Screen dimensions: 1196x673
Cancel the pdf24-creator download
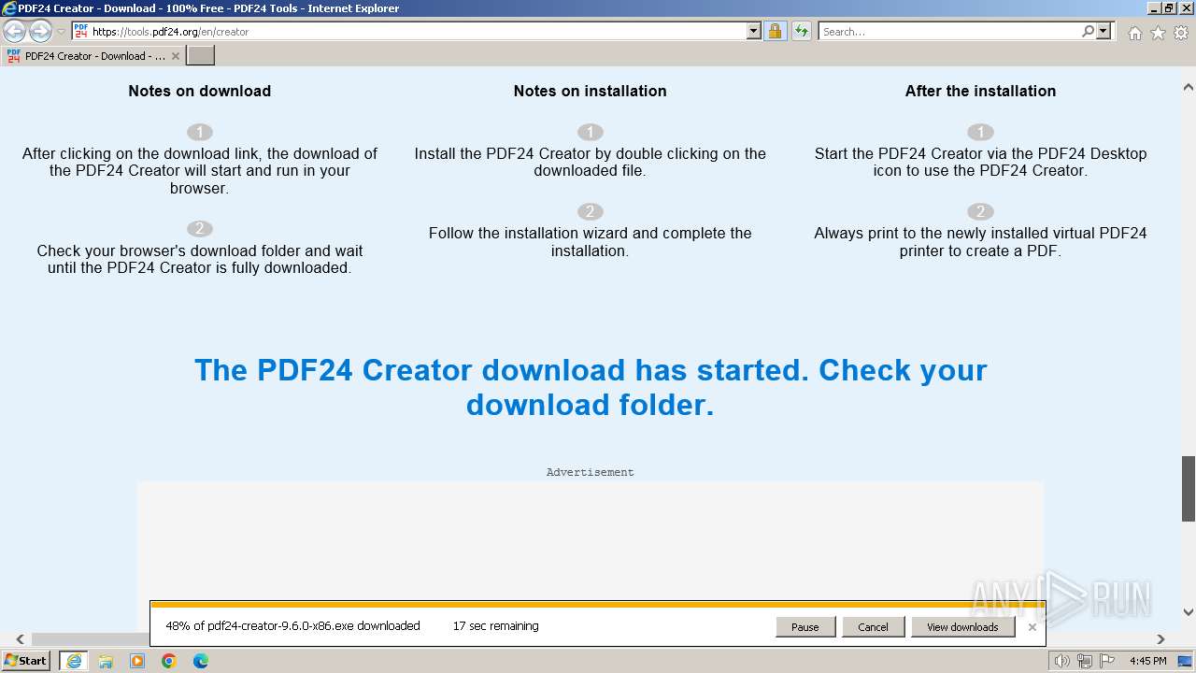[x=873, y=627]
